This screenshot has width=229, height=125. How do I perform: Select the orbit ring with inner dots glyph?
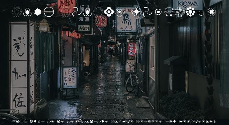tap(169, 12)
